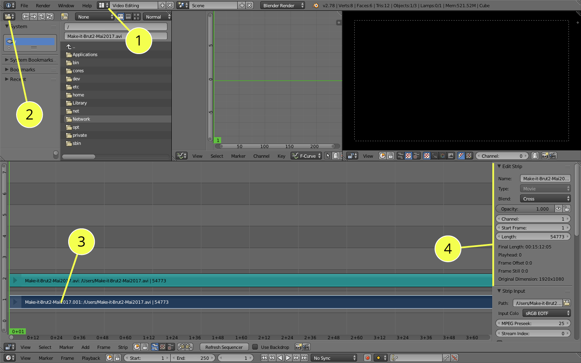The height and width of the screenshot is (363, 581).
Task: Go back to previous folder arrow
Action: point(26,17)
